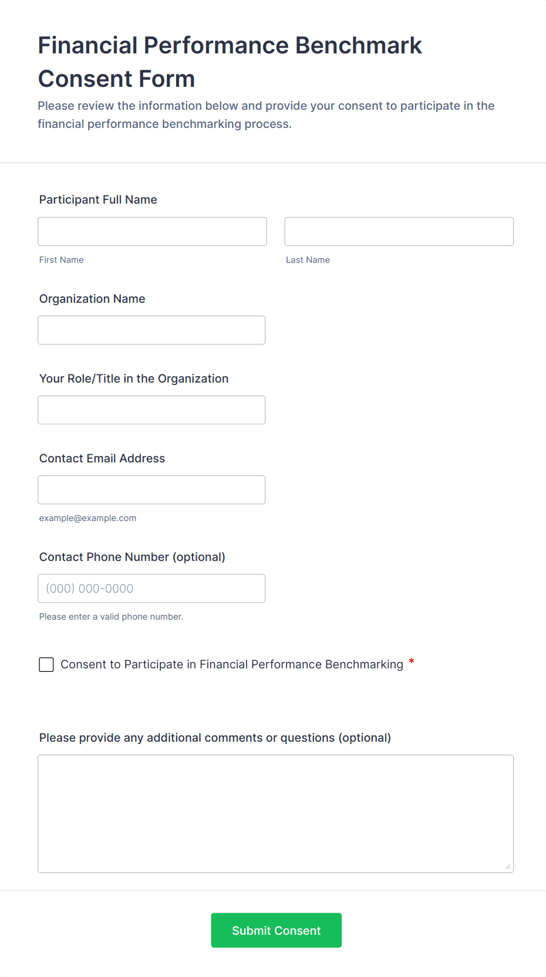Click the First Name input field
Image resolution: width=546 pixels, height=977 pixels.
[x=152, y=232]
